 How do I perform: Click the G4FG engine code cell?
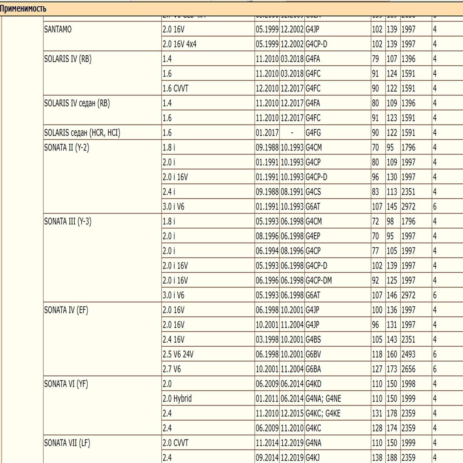coord(313,133)
